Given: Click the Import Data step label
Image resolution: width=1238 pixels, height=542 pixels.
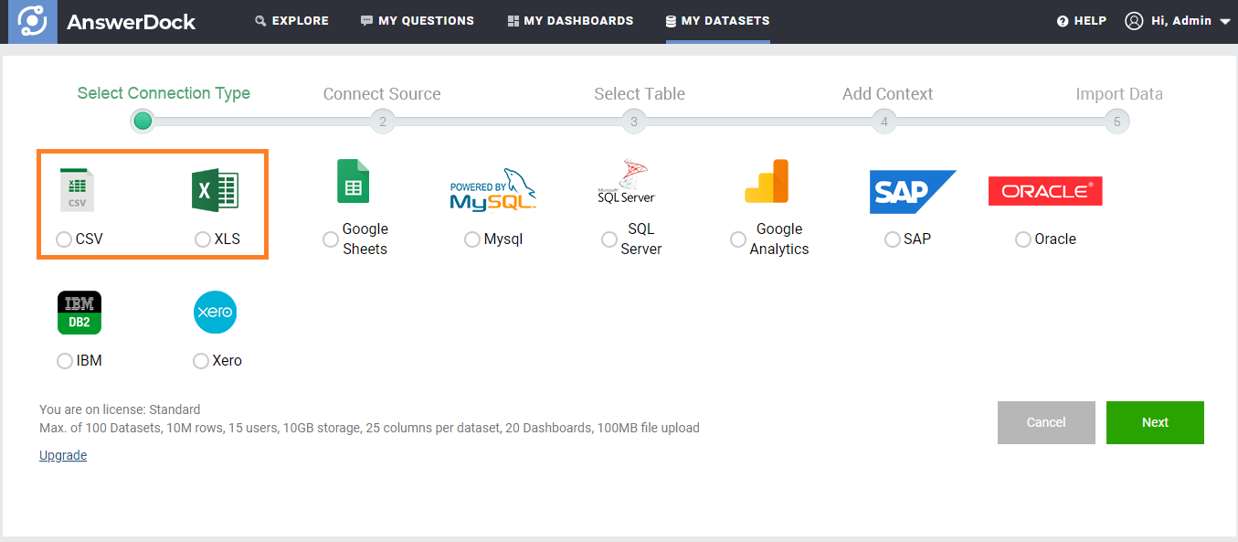Looking at the screenshot, I should pyautogui.click(x=1119, y=94).
